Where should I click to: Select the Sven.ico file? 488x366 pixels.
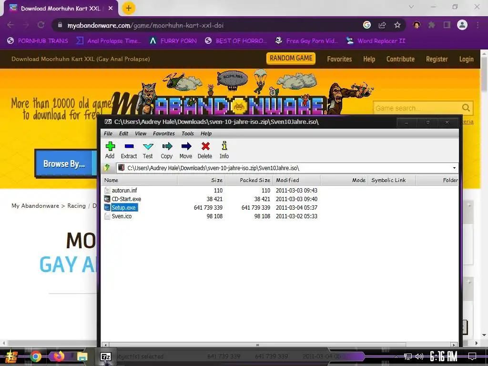(x=122, y=216)
